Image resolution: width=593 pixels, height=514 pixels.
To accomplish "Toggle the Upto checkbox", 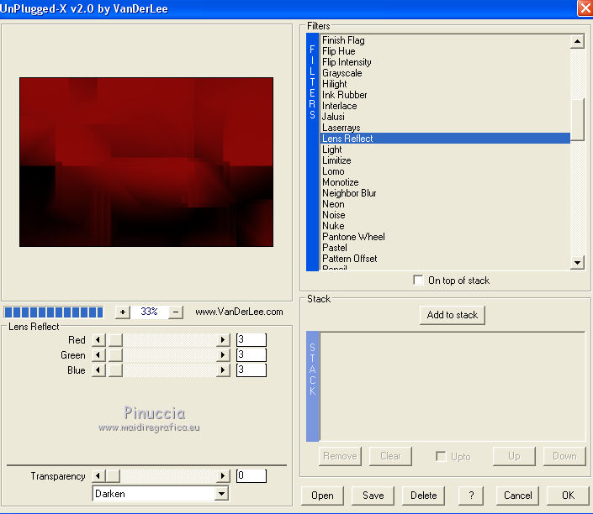I will 441,456.
